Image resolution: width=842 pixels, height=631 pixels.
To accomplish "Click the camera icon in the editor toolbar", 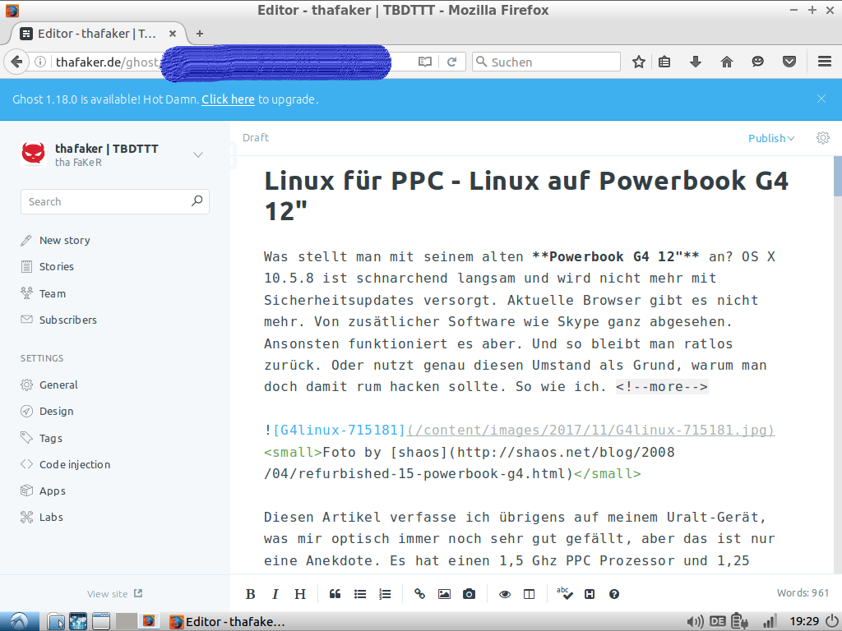I will click(x=469, y=594).
